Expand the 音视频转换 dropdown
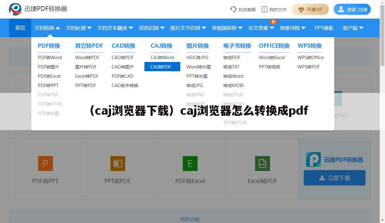 (240, 28)
